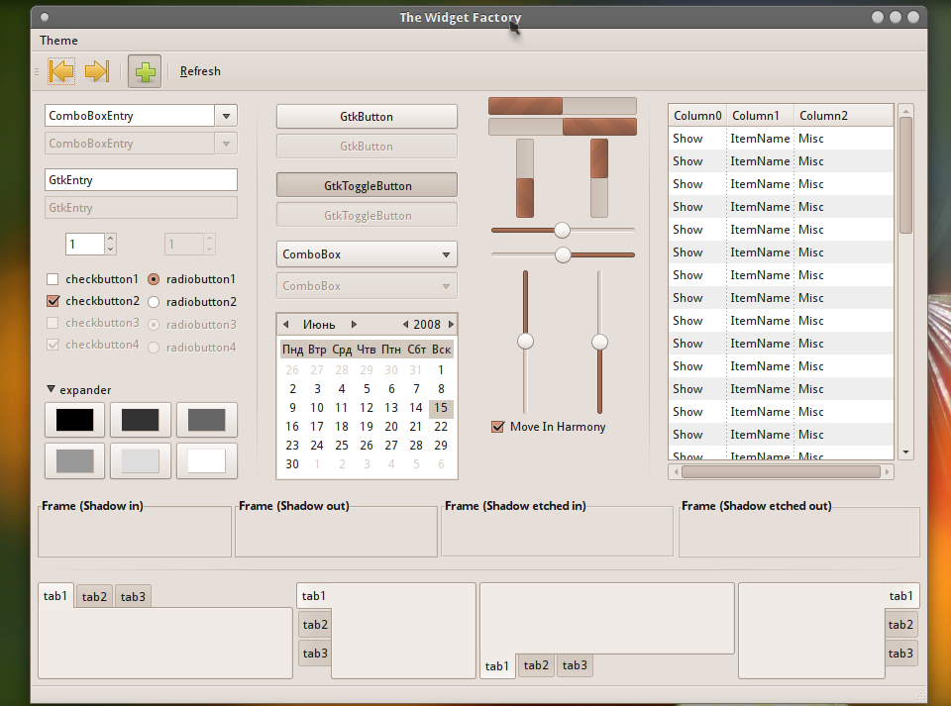Click the top horizontal slider knob
951x706 pixels.
tap(563, 231)
